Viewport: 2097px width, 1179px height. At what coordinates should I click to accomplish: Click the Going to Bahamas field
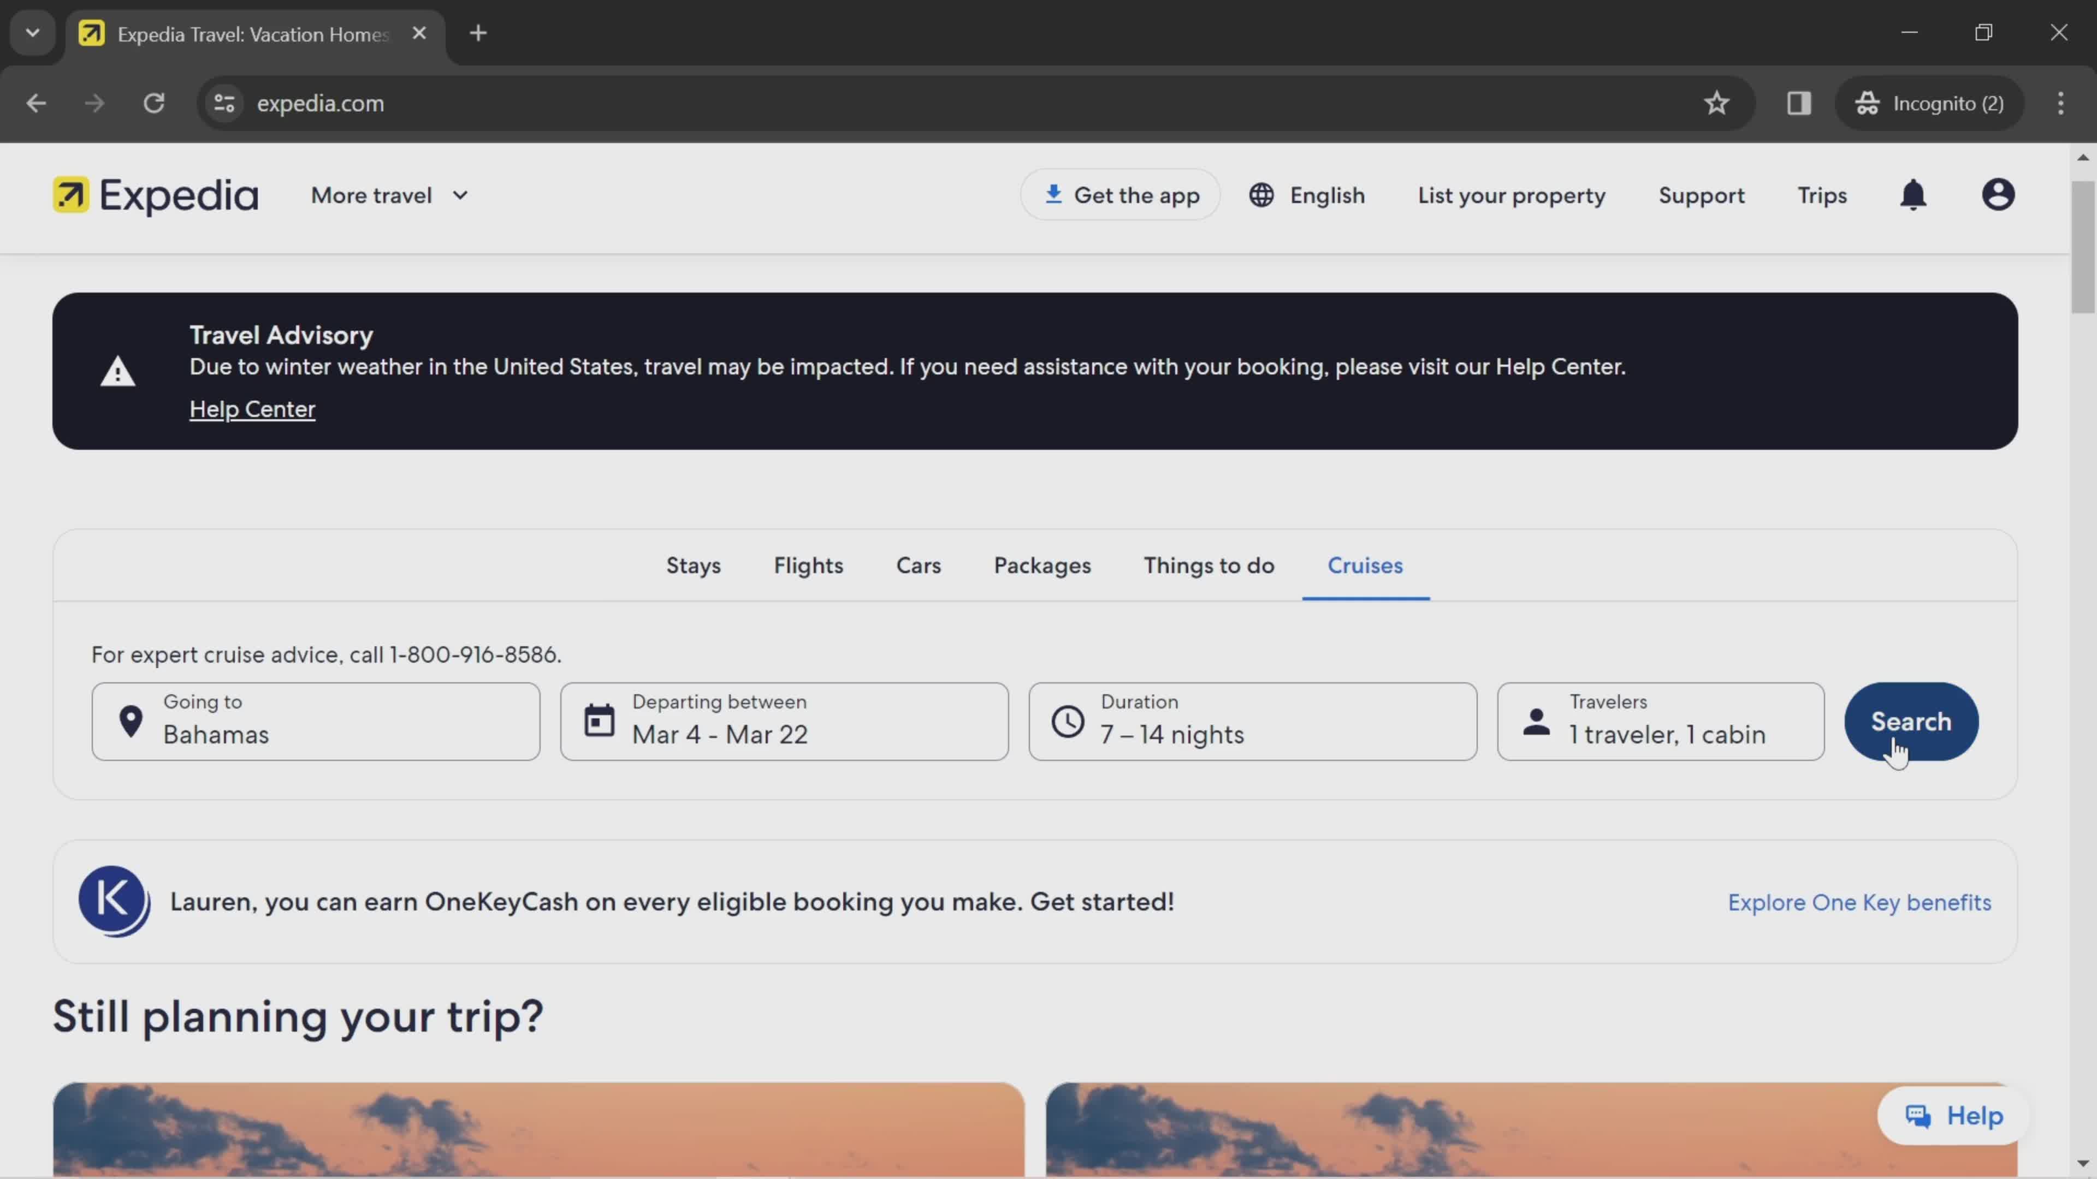click(x=316, y=722)
